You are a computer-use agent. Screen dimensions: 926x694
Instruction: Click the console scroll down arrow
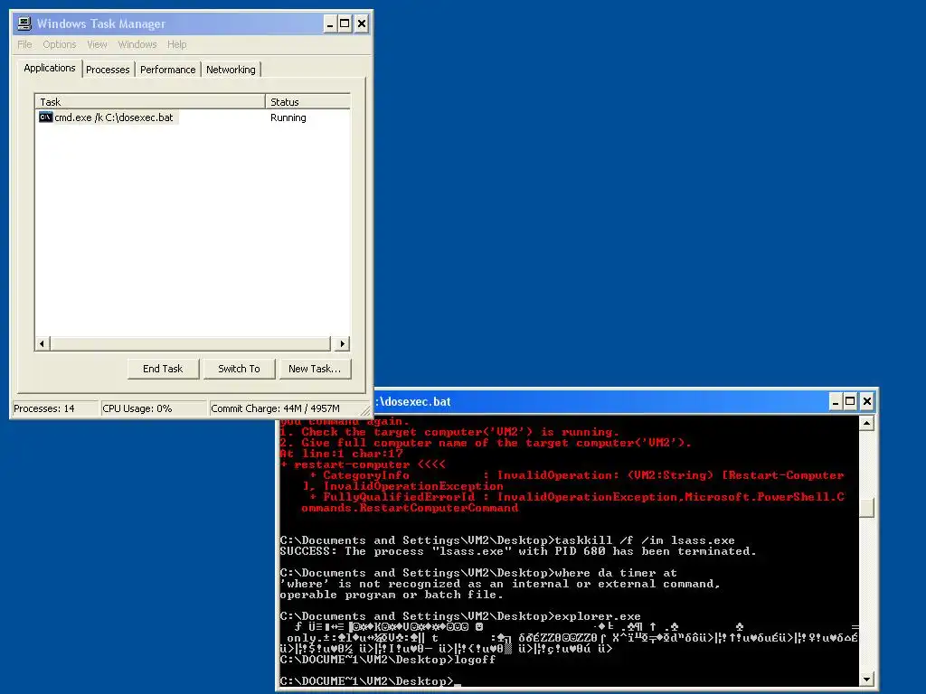tap(866, 680)
